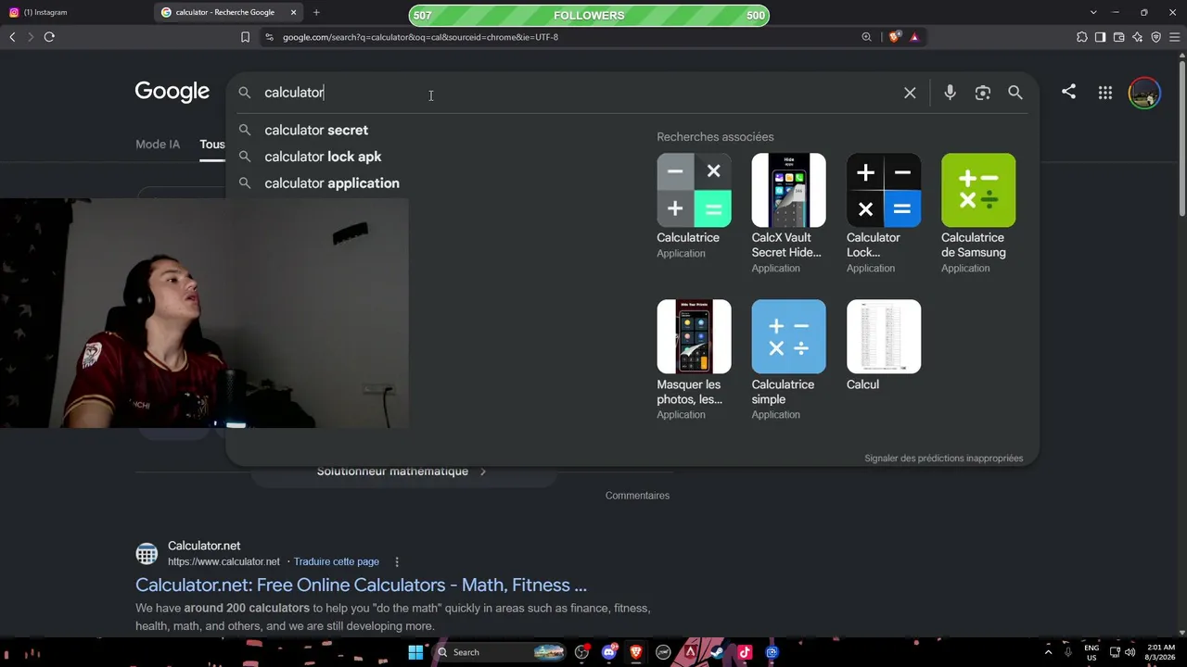
Task: Open TikTok from the taskbar
Action: [745, 652]
